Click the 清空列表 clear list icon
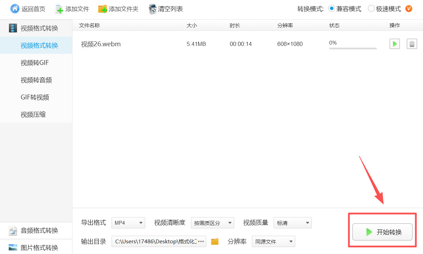423x254 pixels. pos(153,9)
